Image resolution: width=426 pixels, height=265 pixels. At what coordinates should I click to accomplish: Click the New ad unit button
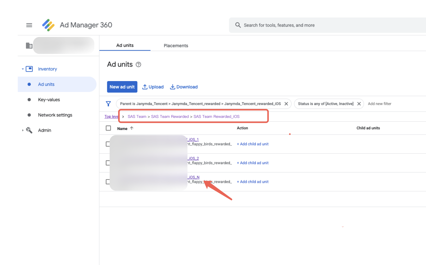[x=122, y=87]
